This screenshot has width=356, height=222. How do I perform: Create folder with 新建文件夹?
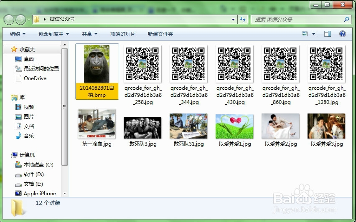click(x=160, y=34)
